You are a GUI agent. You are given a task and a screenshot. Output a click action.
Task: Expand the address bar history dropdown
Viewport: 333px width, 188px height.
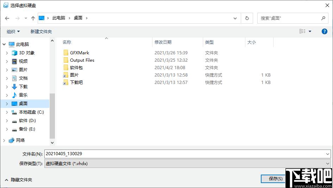point(235,18)
